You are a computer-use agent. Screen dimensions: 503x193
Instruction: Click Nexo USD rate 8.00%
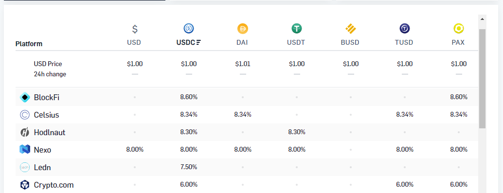point(135,149)
